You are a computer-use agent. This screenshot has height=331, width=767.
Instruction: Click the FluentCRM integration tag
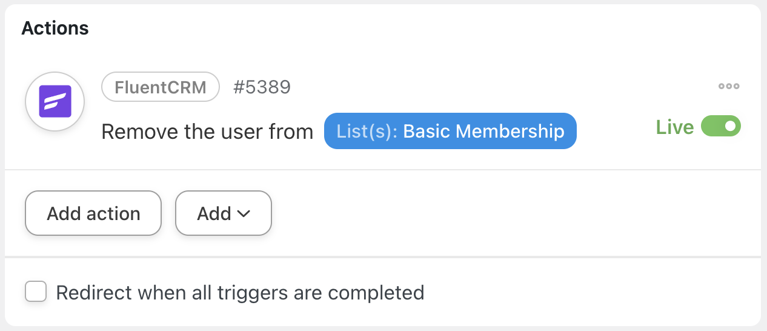[x=161, y=87]
